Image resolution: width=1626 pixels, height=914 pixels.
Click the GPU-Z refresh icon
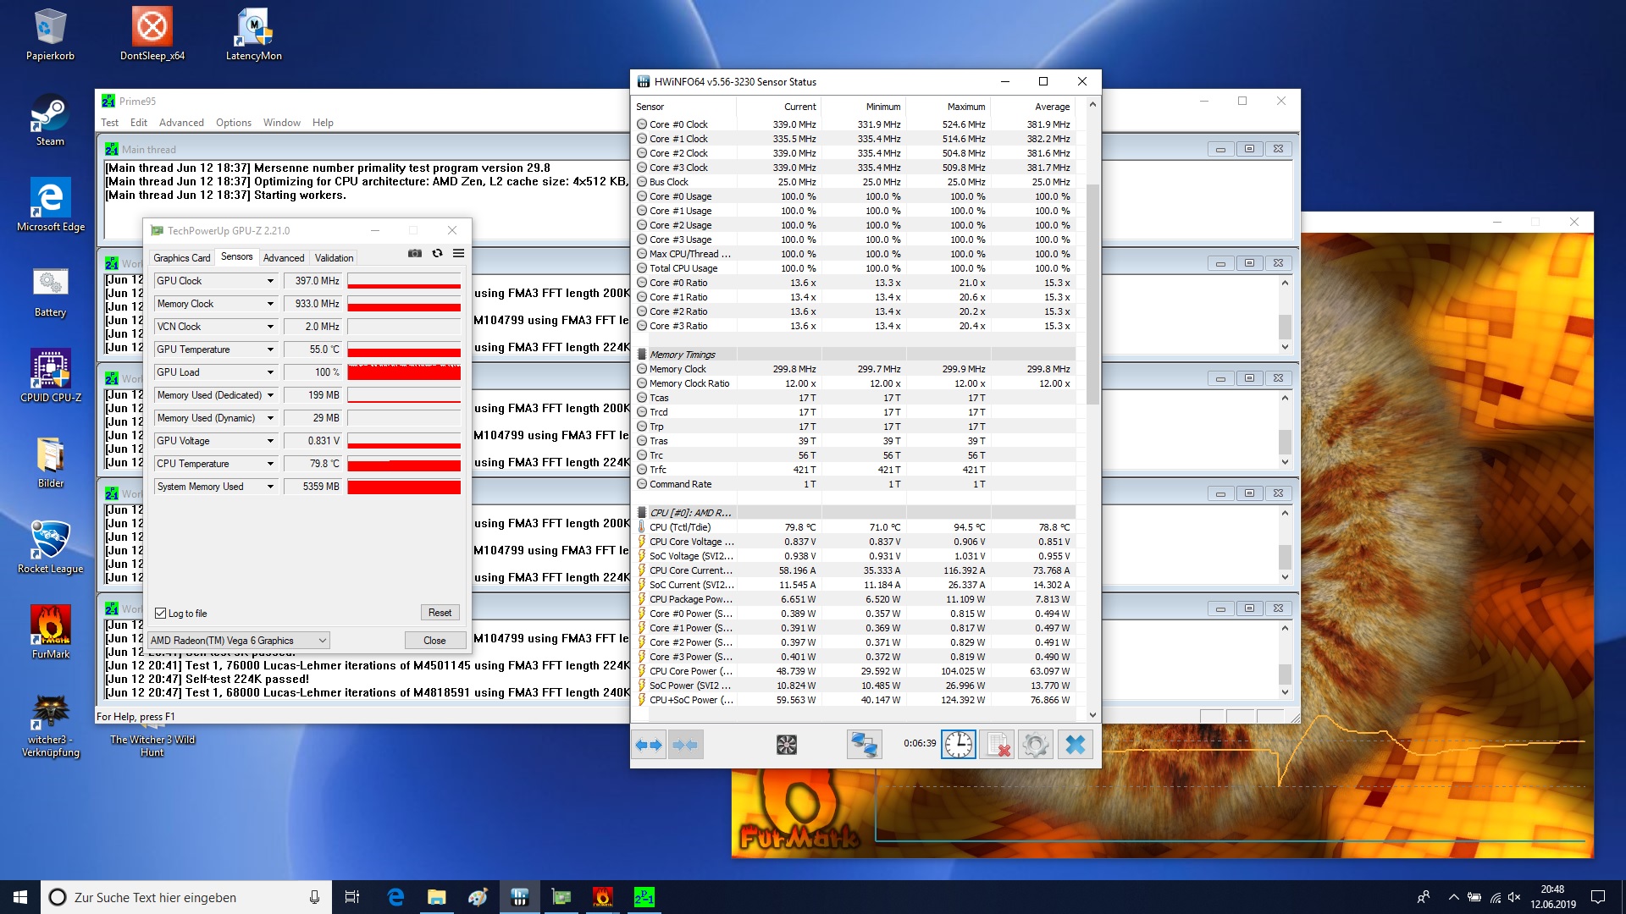(437, 253)
